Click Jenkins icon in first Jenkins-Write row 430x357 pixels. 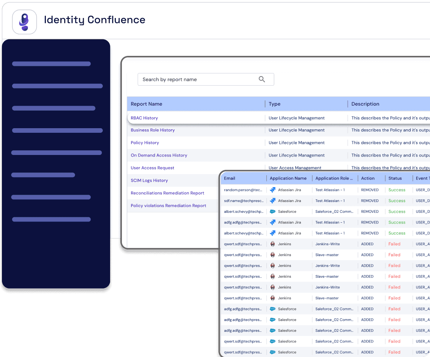click(x=273, y=244)
